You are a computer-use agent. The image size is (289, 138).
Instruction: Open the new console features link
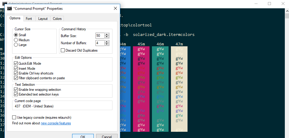[56, 123]
